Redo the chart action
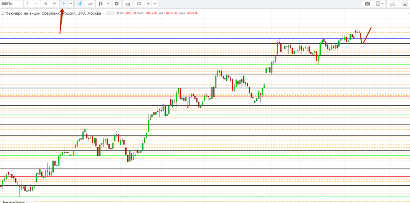Viewport: 410px width, 203px height. 155,4
